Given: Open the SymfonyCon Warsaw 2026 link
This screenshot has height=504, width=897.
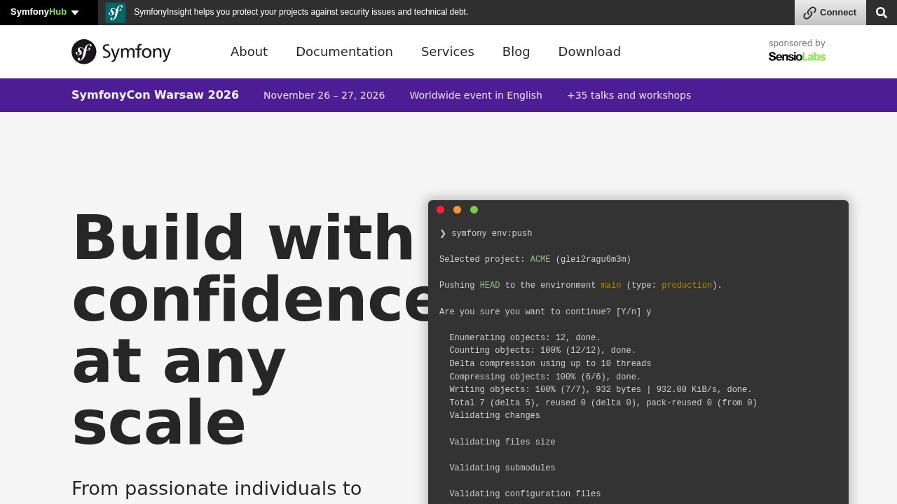Looking at the screenshot, I should [x=155, y=95].
